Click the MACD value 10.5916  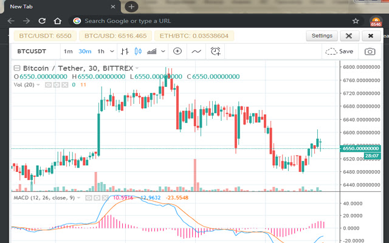point(123,197)
